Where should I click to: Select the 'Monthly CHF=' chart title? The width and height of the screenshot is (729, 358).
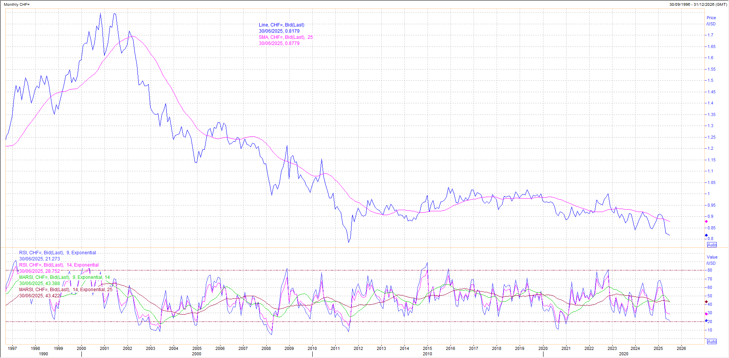pyautogui.click(x=17, y=5)
